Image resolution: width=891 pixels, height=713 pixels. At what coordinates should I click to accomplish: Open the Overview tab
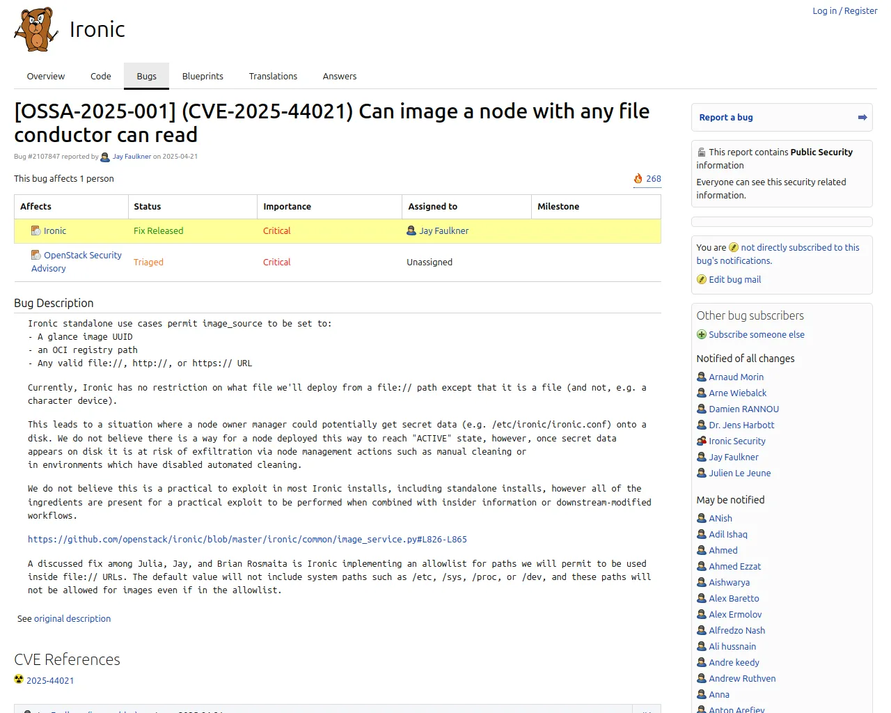(x=46, y=77)
